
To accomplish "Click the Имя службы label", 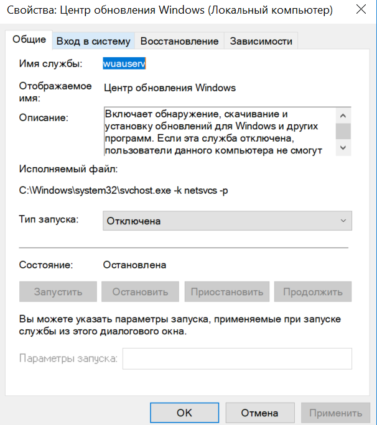I will [51, 64].
